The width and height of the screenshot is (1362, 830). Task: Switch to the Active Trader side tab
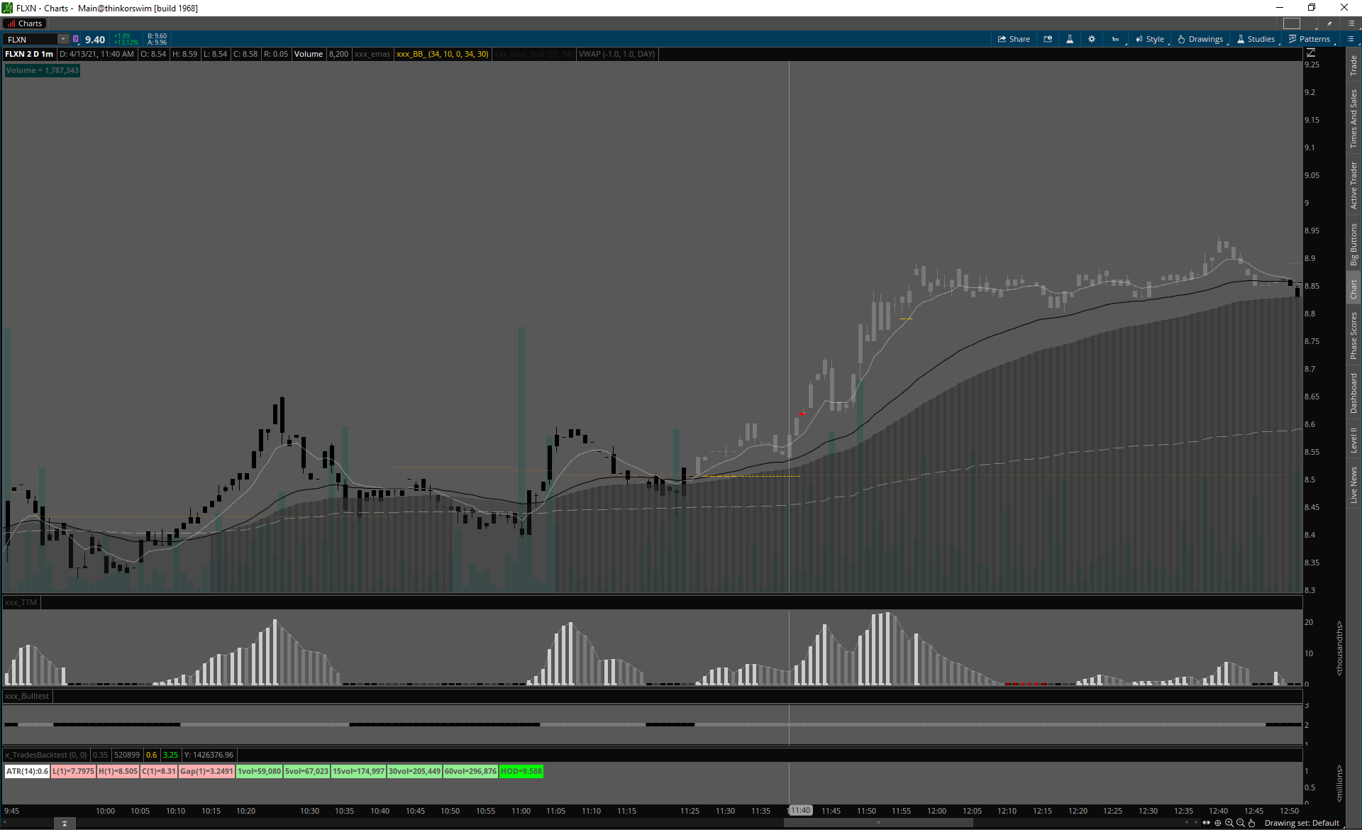[x=1353, y=184]
